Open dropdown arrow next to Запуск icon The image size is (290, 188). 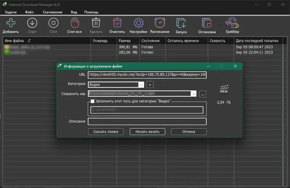[x=194, y=25]
